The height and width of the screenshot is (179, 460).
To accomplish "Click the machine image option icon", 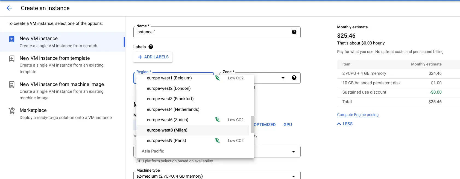I will point(12,85).
